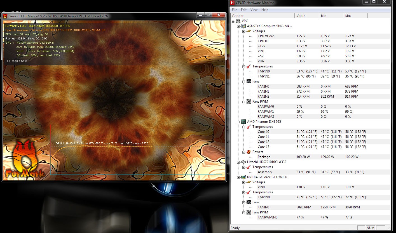This screenshot has height=233, width=396.
Task: Collapse the NVIDIA GeForce GTX 560 Ti node
Action: 238,177
